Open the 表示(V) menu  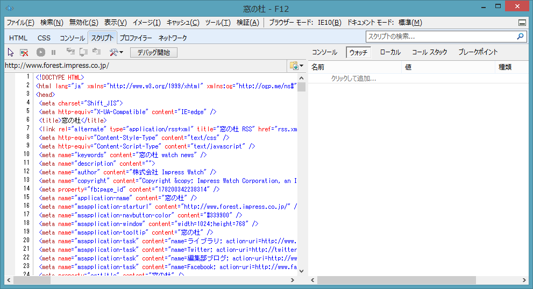(115, 23)
